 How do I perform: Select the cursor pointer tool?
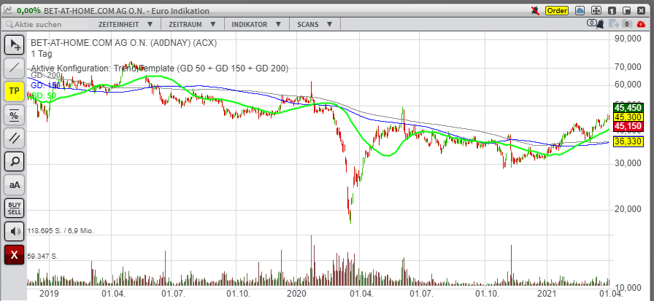pyautogui.click(x=15, y=44)
